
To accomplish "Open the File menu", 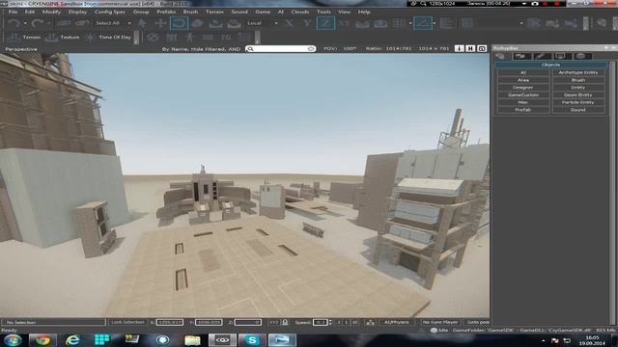I will point(13,12).
